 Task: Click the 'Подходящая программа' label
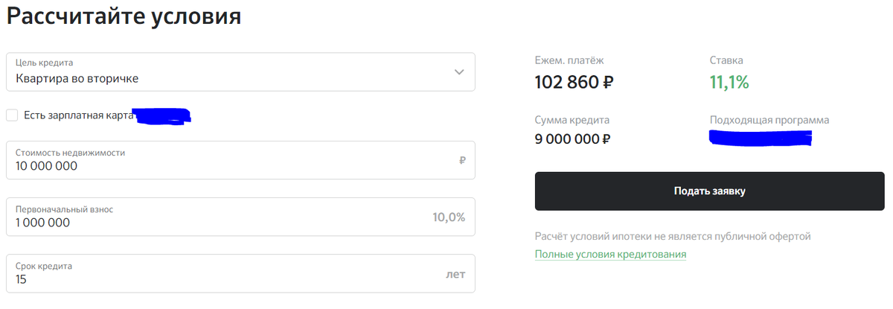click(769, 120)
